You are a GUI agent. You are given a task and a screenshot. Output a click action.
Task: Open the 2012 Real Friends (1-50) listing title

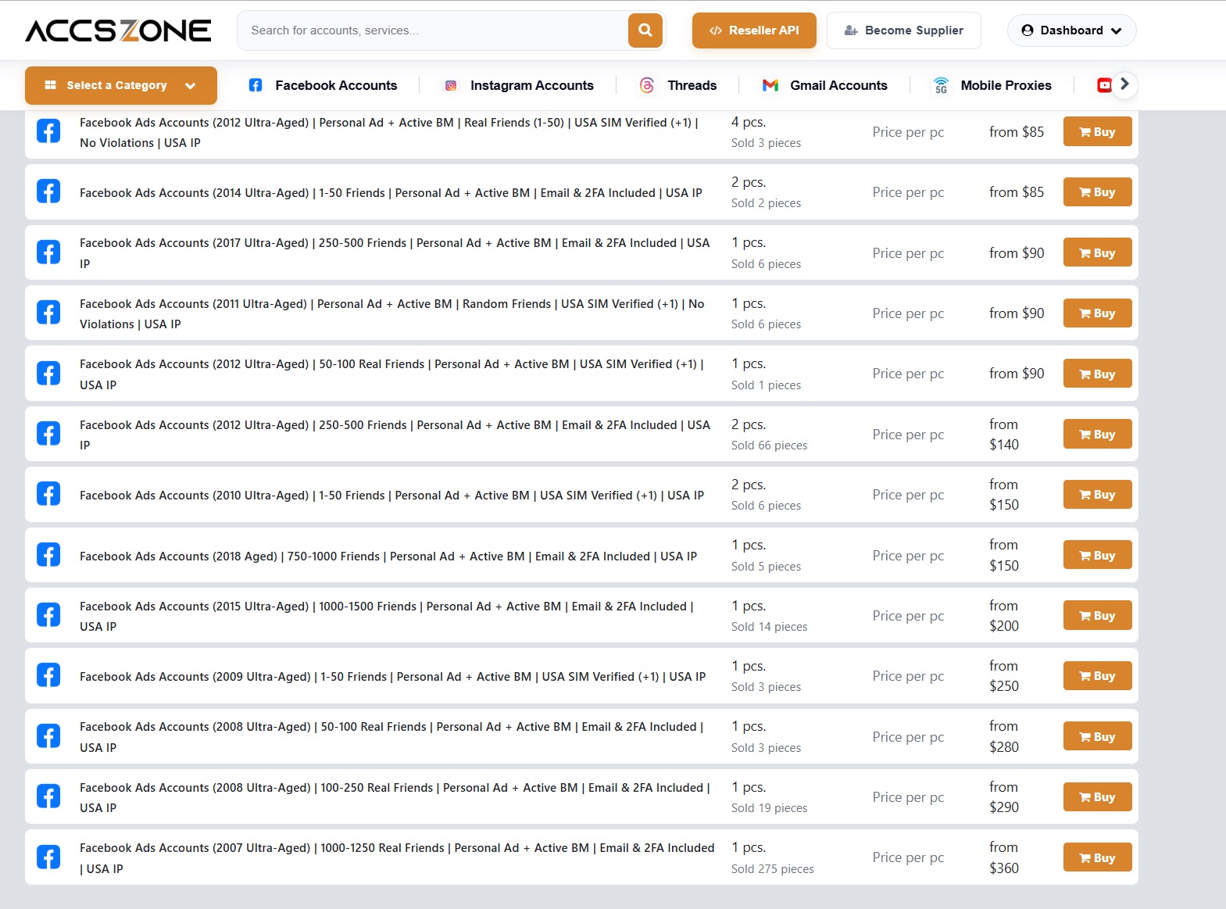[389, 133]
